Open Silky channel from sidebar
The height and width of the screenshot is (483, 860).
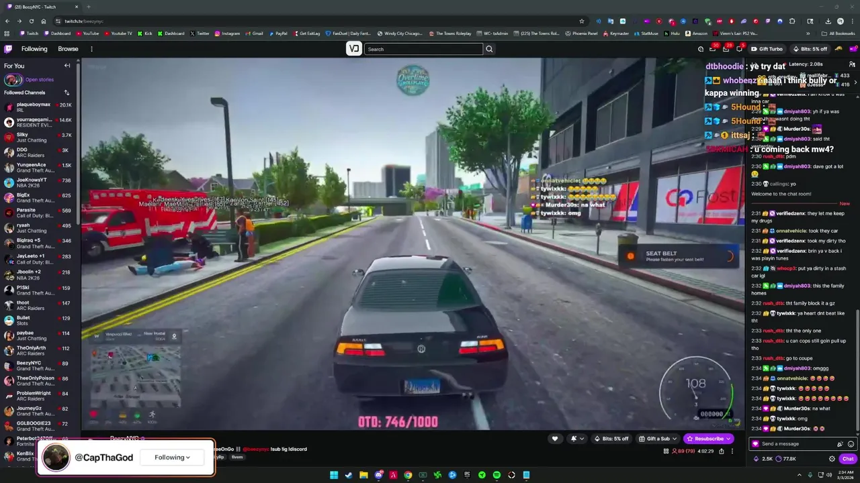click(x=38, y=138)
